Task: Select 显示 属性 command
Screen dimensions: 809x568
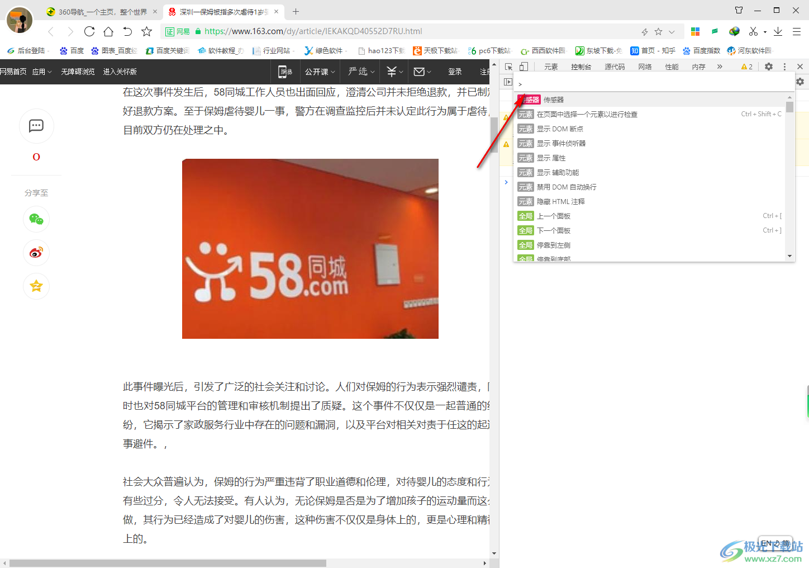Action: [649, 158]
